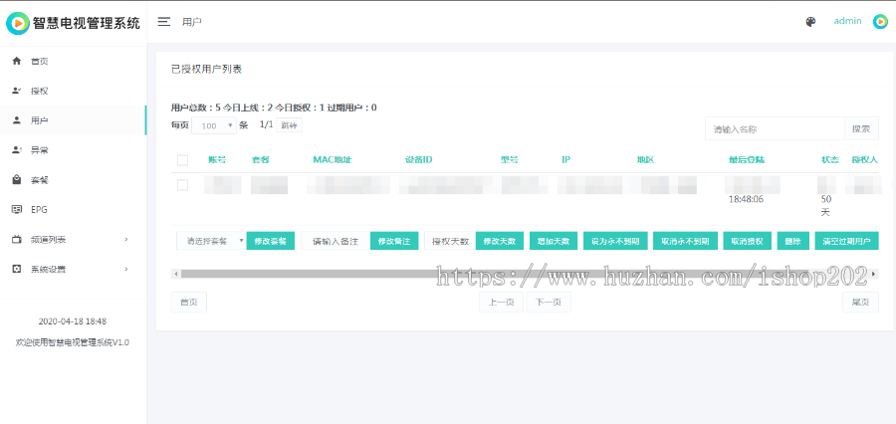The image size is (896, 424).
Task: Click the 设为永不到期 button
Action: (x=615, y=241)
